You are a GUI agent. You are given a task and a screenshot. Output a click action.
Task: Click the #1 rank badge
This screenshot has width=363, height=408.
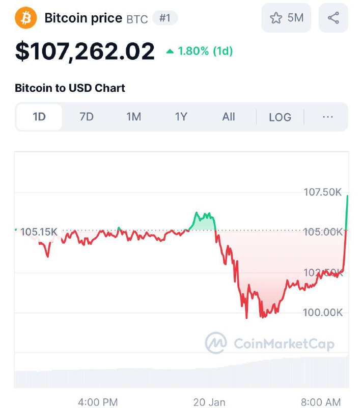tap(165, 18)
